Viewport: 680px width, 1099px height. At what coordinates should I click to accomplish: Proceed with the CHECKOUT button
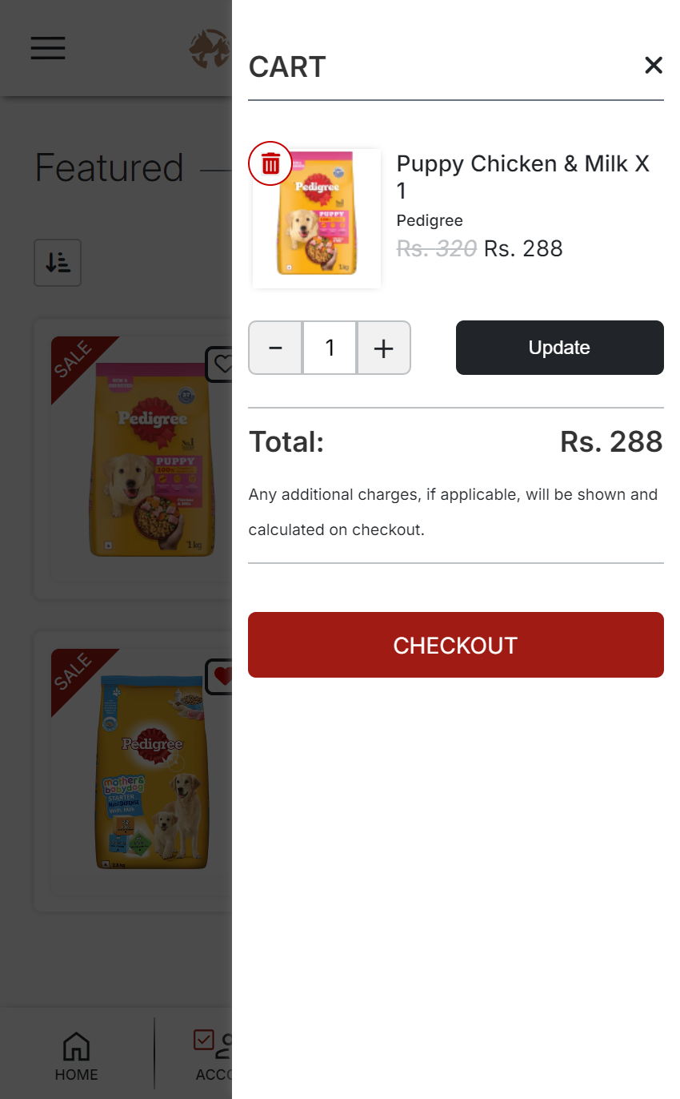pyautogui.click(x=455, y=645)
